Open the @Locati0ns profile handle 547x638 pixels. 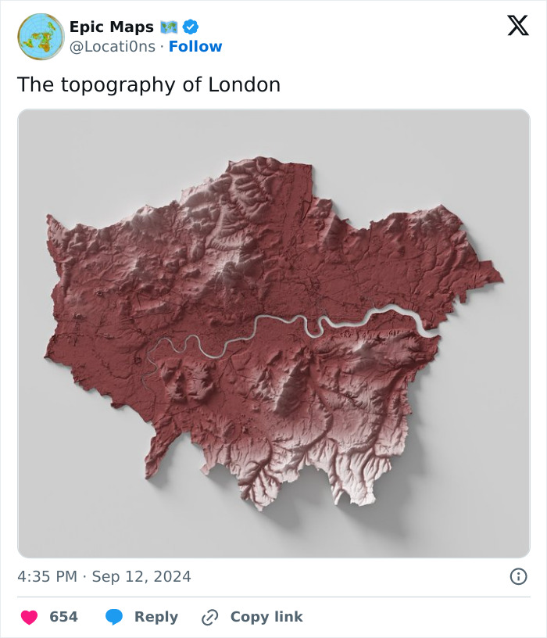tap(114, 46)
